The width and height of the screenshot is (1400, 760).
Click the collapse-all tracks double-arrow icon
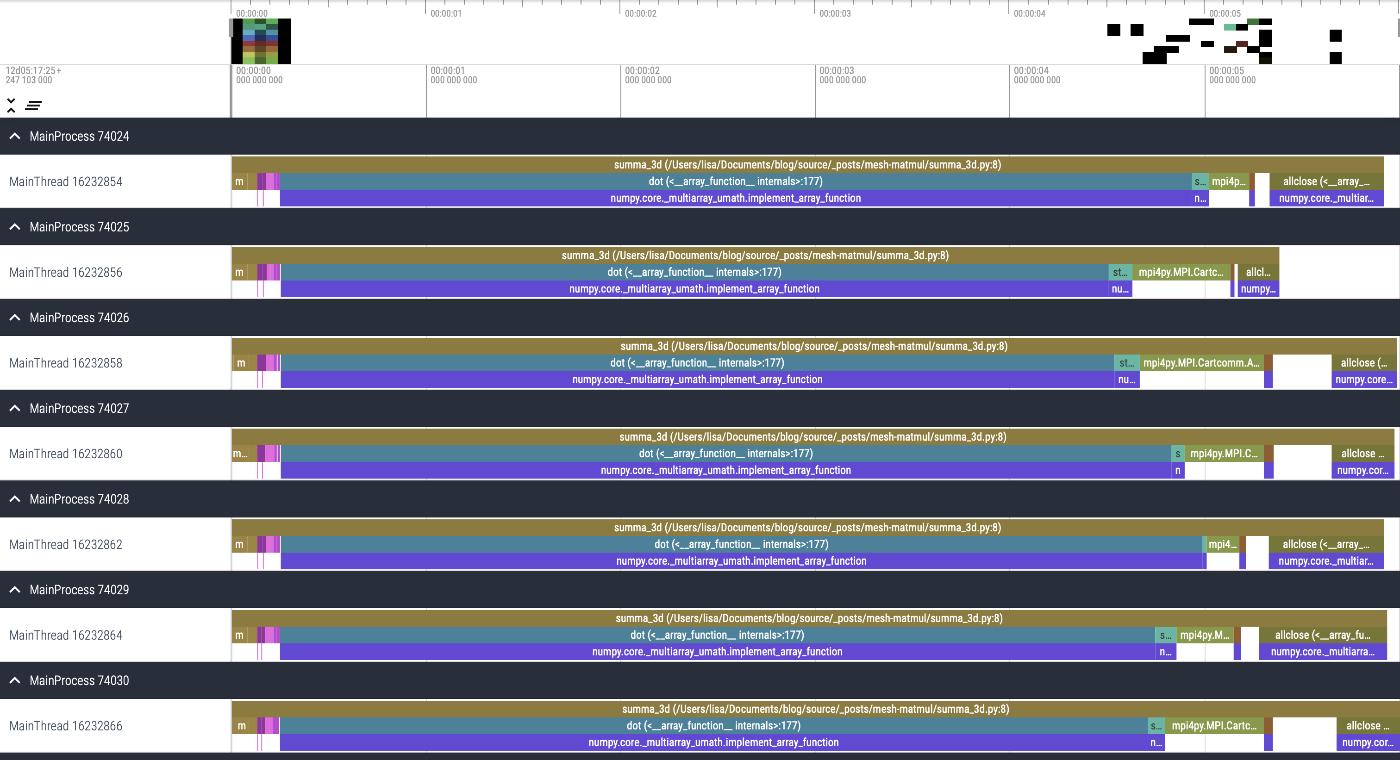click(x=11, y=106)
